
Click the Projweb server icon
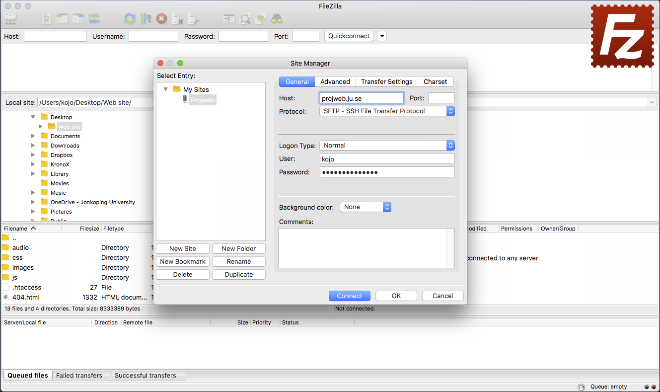coord(185,99)
